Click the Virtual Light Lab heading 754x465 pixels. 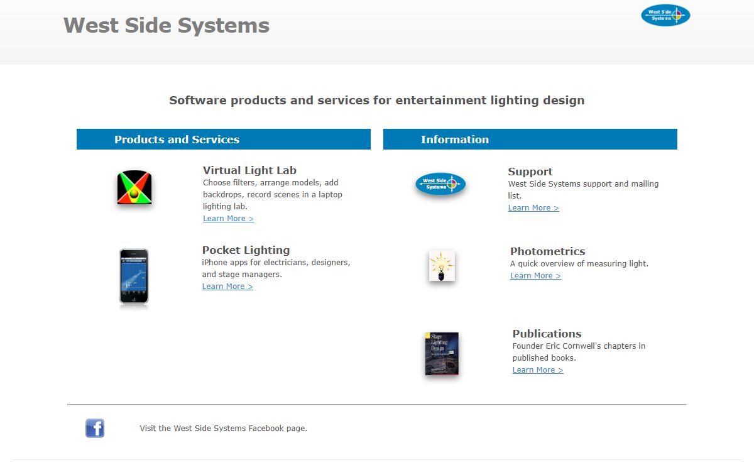(249, 170)
